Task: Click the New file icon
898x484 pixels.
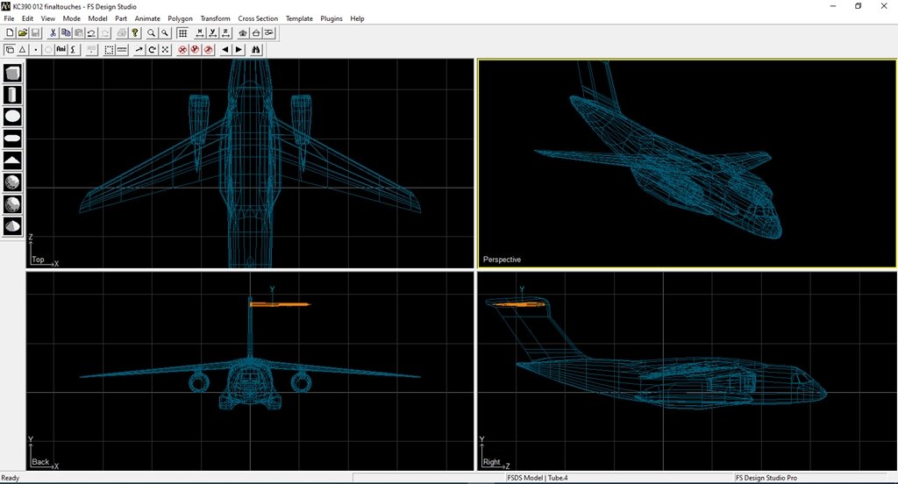Action: (10, 32)
